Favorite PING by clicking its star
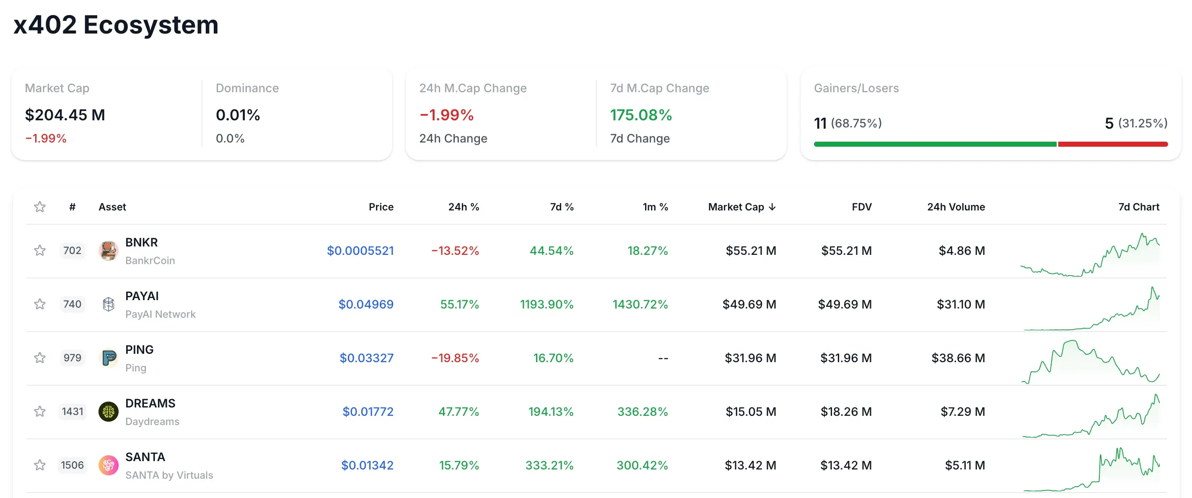1192x498 pixels. (x=40, y=358)
